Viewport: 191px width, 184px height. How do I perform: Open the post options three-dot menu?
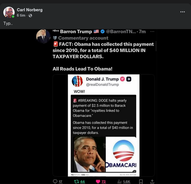[183, 12]
